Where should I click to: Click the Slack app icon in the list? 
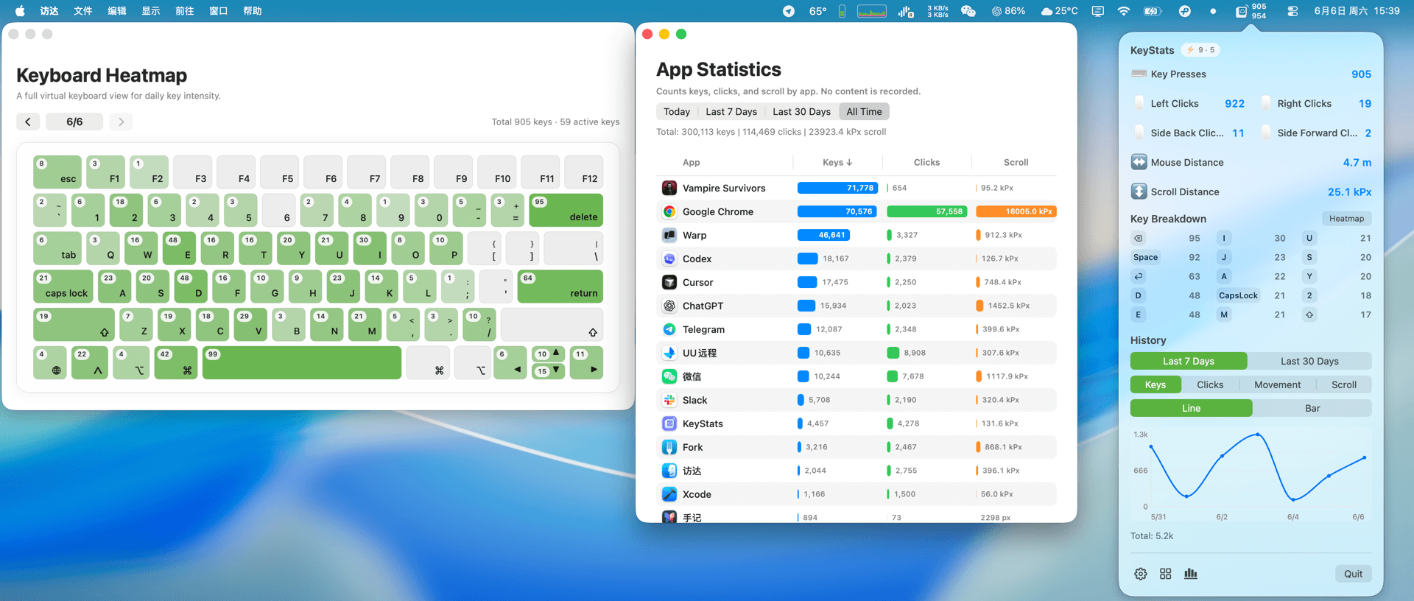[669, 400]
